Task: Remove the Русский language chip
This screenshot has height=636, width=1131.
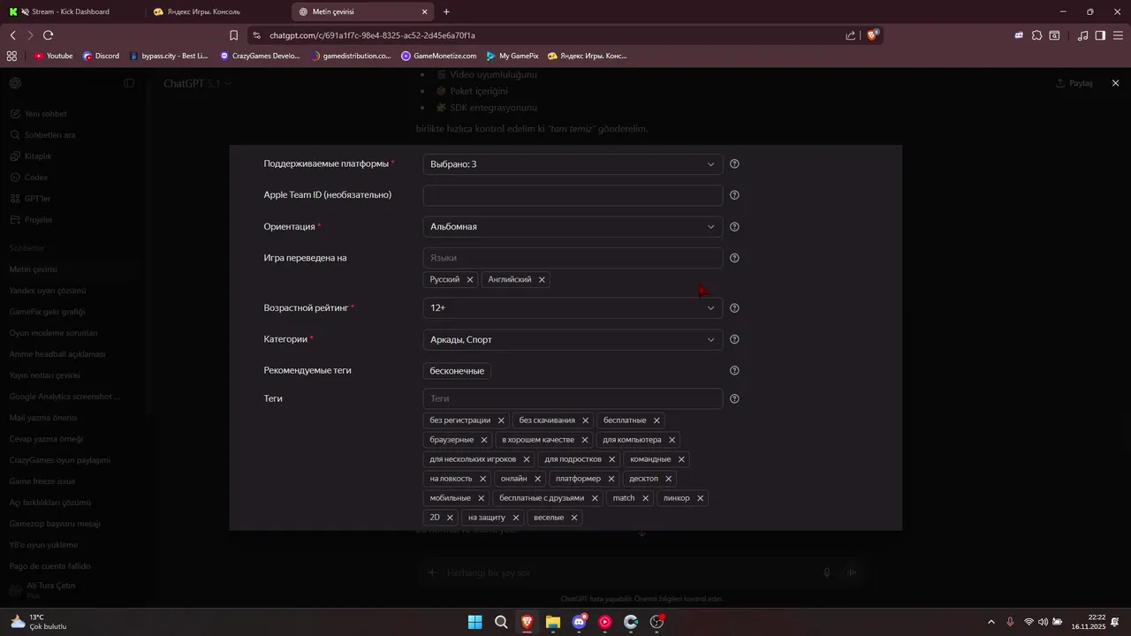Action: click(470, 279)
